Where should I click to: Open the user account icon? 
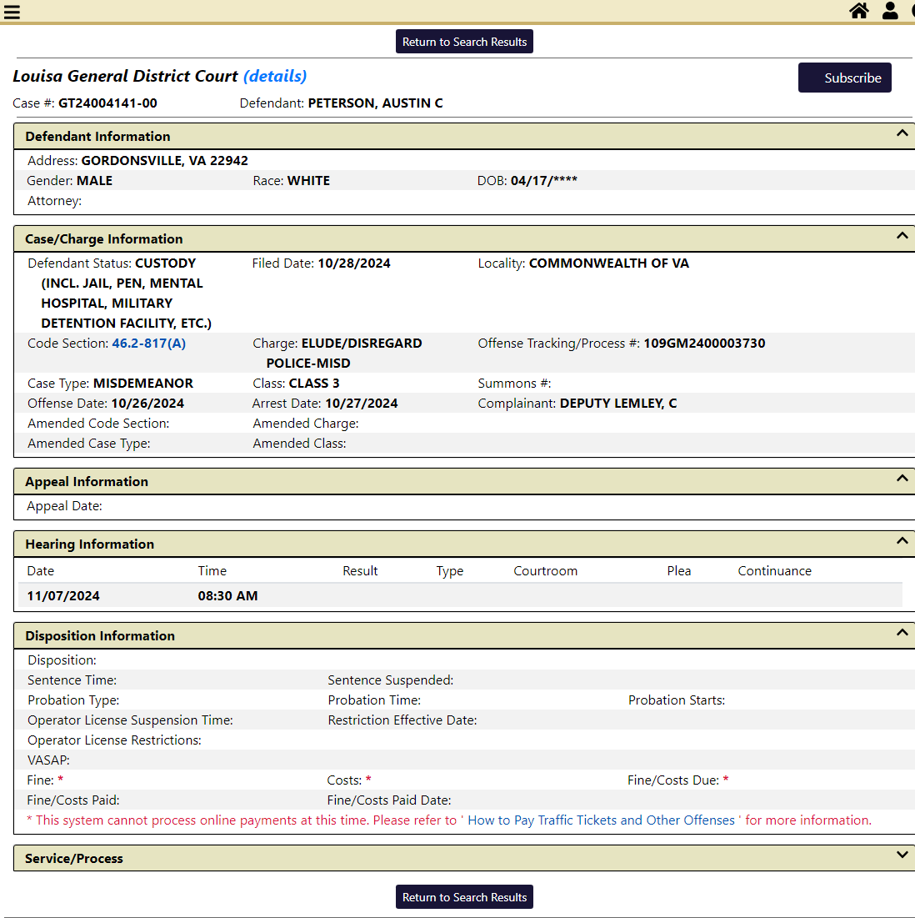click(890, 11)
